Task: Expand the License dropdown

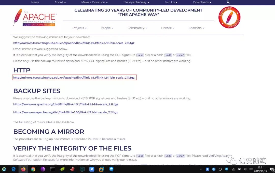Action: click(x=168, y=28)
